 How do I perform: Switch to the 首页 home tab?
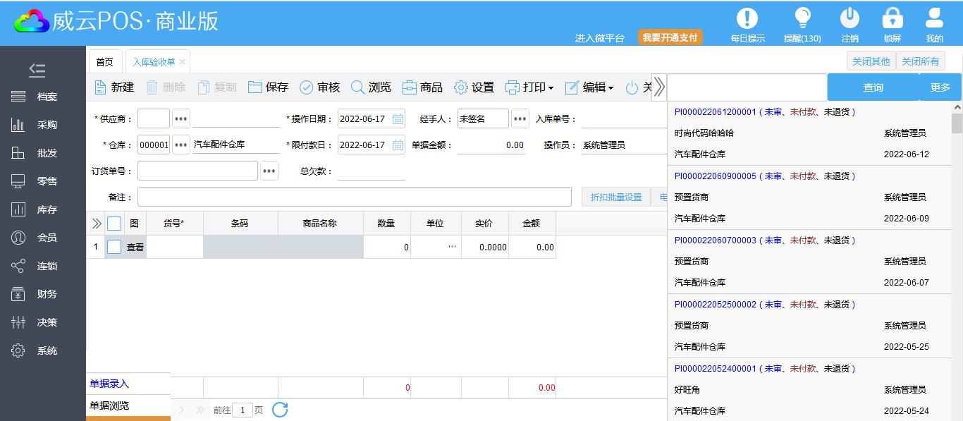coord(104,62)
